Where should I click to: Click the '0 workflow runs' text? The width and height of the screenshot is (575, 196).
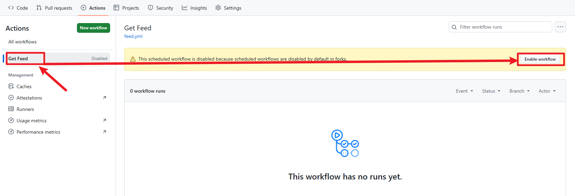(x=148, y=91)
